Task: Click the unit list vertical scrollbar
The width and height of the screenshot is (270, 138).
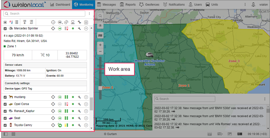Action: (x=91, y=104)
